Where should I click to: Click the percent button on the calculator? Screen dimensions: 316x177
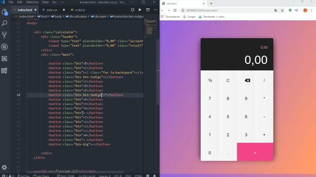tap(210, 80)
